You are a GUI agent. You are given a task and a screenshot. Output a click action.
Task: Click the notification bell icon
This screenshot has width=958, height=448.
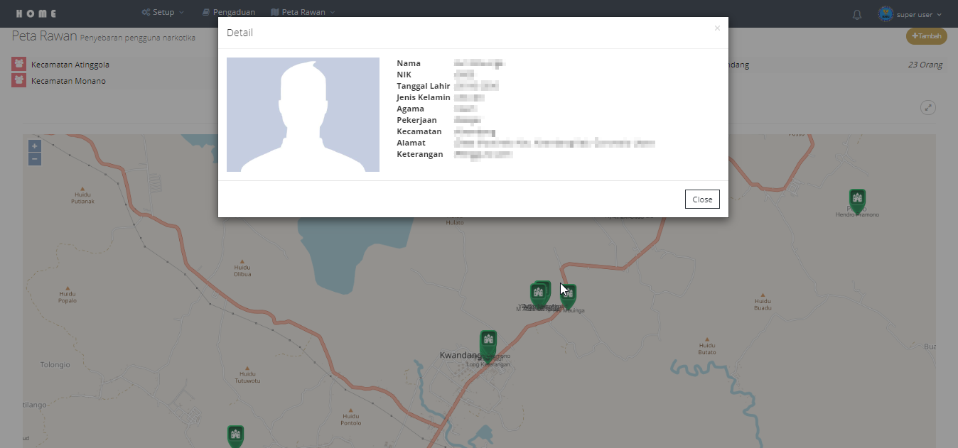point(857,14)
